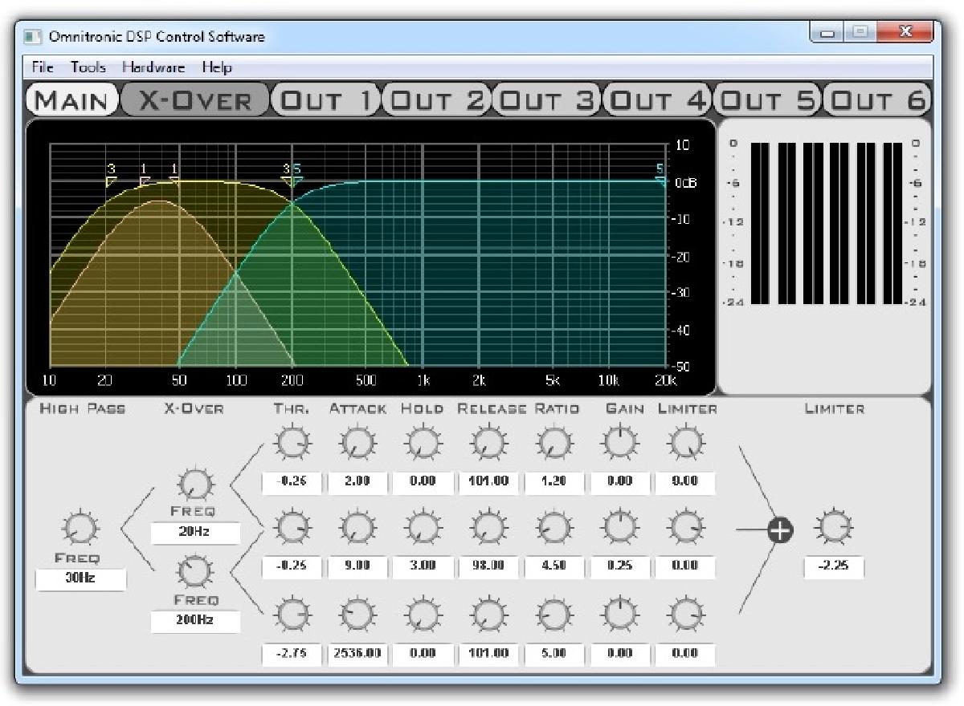Click the X-Over Freq knob above 20Hz
The width and height of the screenshot is (964, 706).
[195, 485]
